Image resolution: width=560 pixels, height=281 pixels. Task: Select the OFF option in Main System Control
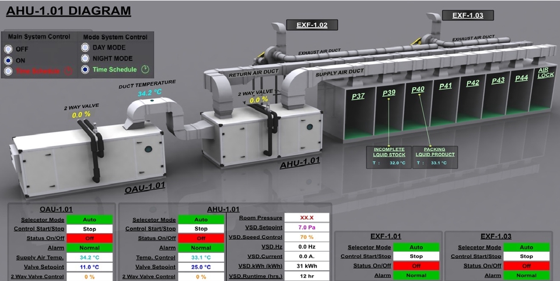(8, 49)
